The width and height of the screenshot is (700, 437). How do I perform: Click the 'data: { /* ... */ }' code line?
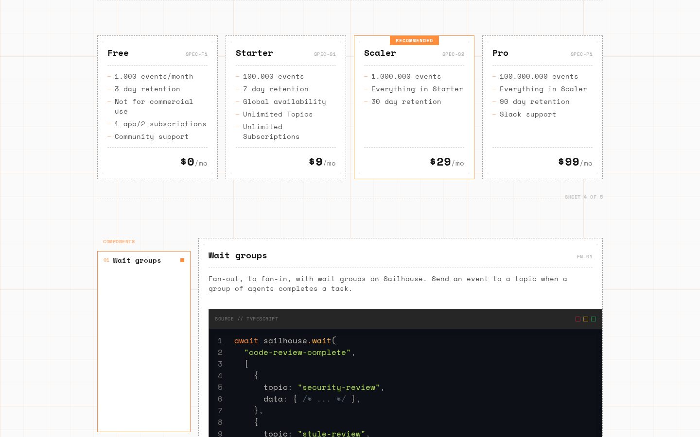click(x=312, y=399)
